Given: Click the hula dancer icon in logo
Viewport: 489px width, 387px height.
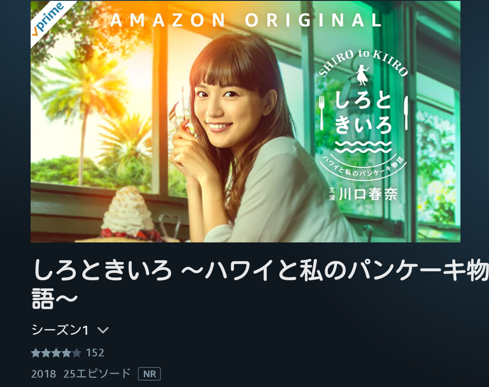Looking at the screenshot, I should pos(362,75).
